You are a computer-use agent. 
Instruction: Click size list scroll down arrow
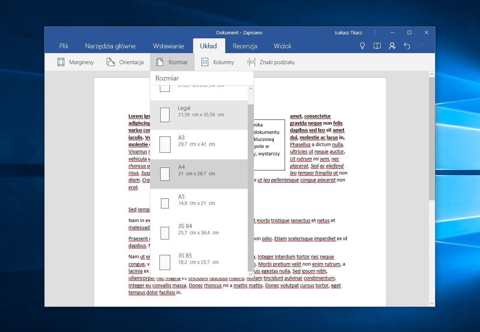pyautogui.click(x=251, y=274)
